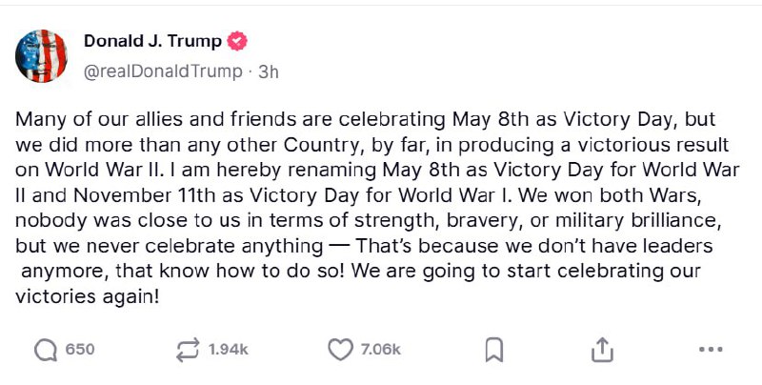The height and width of the screenshot is (385, 762).
Task: Like the post with the heart icon
Action: pyautogui.click(x=340, y=350)
